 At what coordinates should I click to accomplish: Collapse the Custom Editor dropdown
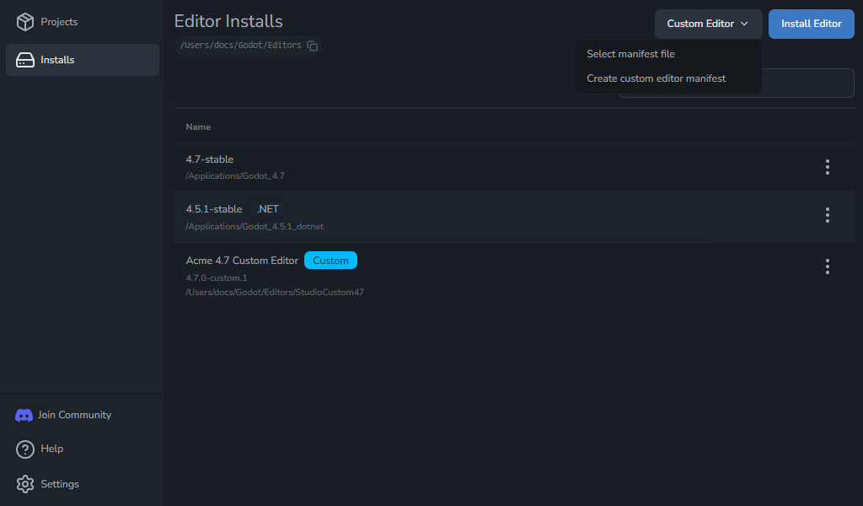pos(708,24)
